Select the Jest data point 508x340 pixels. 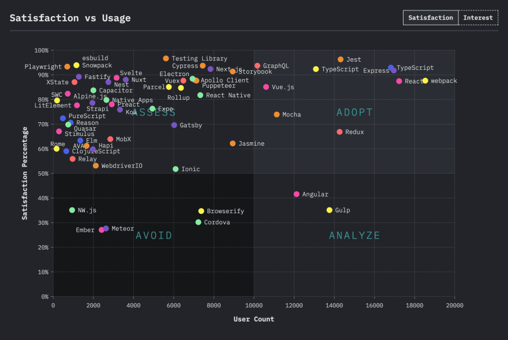[x=341, y=59]
